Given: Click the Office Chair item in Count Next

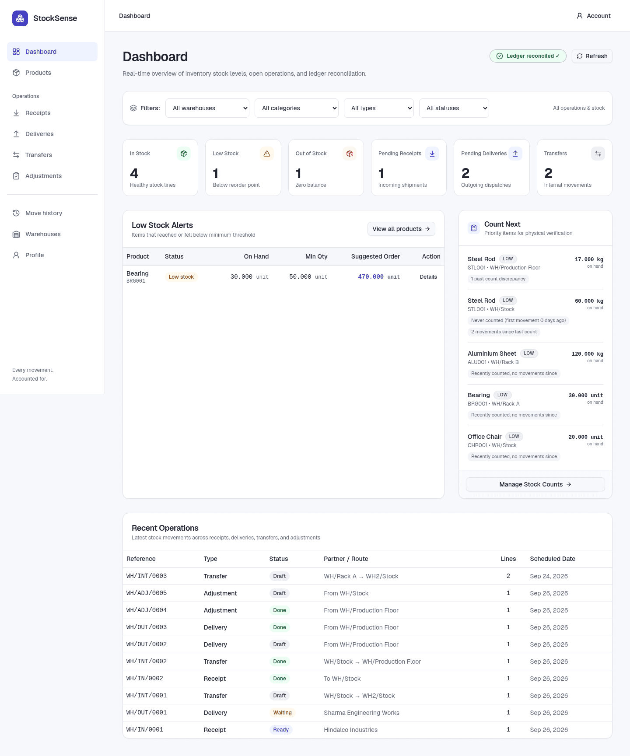Looking at the screenshot, I should tap(535, 447).
